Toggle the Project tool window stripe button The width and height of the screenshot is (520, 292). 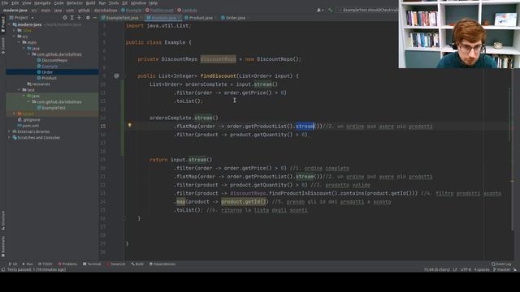click(3, 24)
